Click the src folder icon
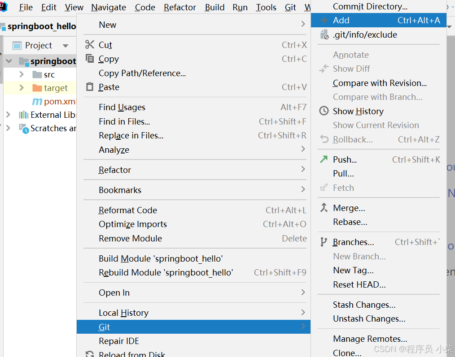The height and width of the screenshot is (357, 455). point(37,74)
